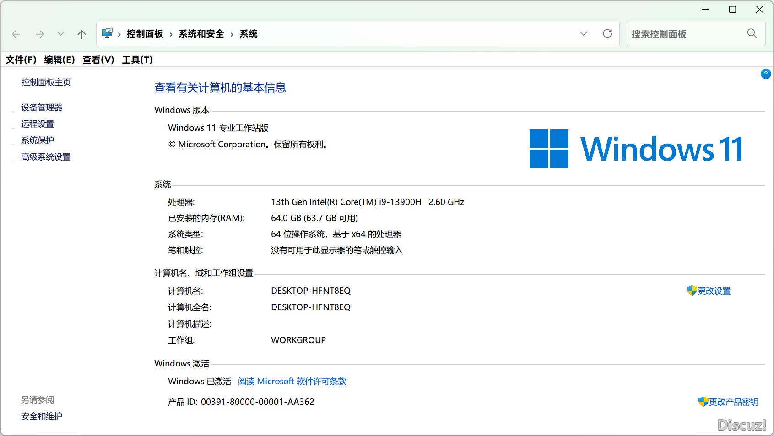This screenshot has width=774, height=436.
Task: Expand address bar history dropdown
Action: (584, 34)
